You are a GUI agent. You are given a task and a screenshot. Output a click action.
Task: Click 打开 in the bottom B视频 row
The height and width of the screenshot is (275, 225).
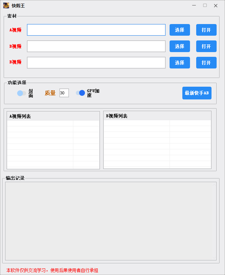(206, 63)
